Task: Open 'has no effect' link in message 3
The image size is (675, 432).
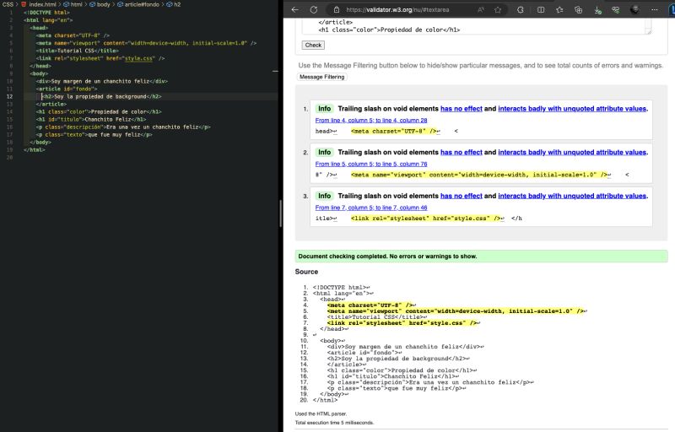Action: (461, 196)
